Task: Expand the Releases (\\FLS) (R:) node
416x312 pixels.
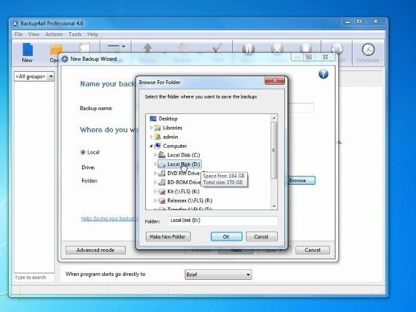Action: (x=156, y=201)
